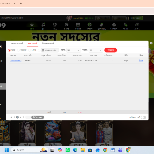Open the diamond home icon in navigation
Viewport: 154px width, 154px height.
32,25
